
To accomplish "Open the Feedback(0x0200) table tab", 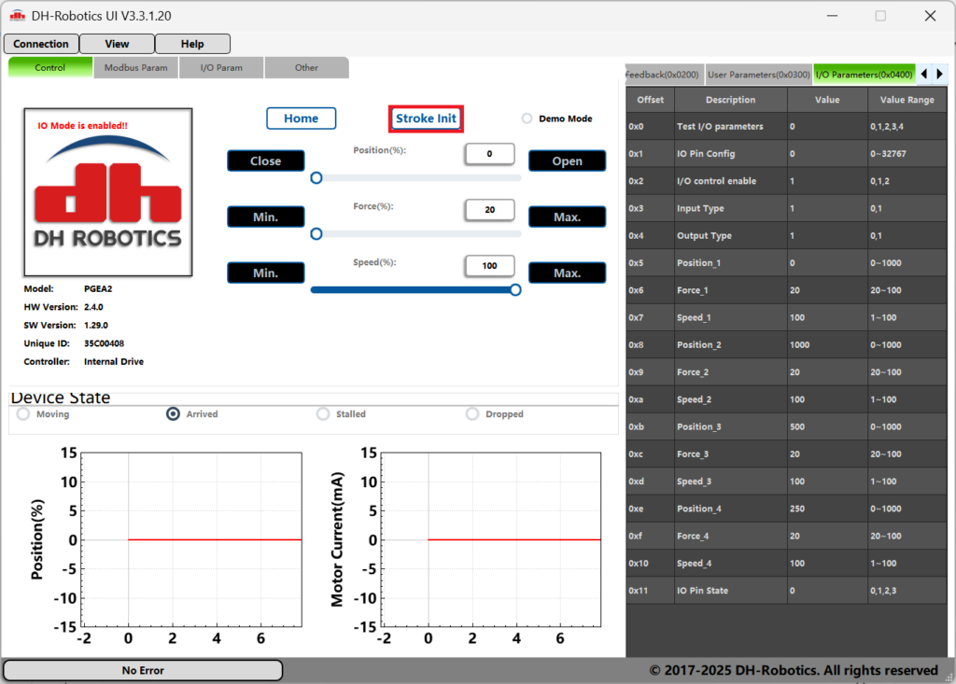I will (x=664, y=75).
